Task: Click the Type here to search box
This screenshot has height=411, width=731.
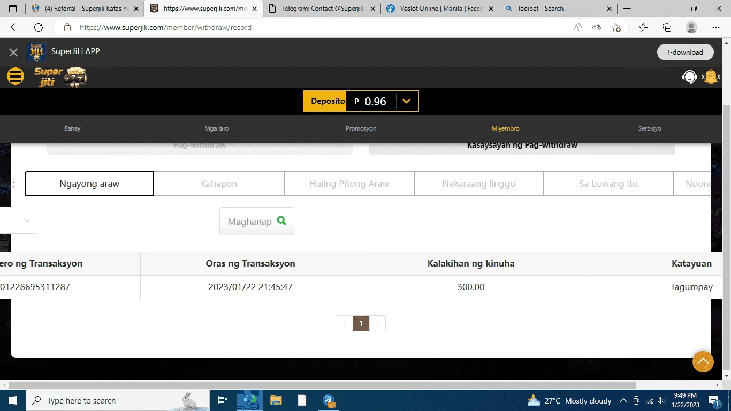Action: pos(118,400)
